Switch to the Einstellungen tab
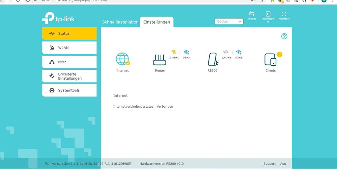The width and height of the screenshot is (337, 169). [x=157, y=22]
